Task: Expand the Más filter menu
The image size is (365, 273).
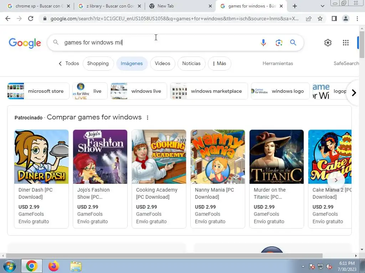Action: pos(219,63)
